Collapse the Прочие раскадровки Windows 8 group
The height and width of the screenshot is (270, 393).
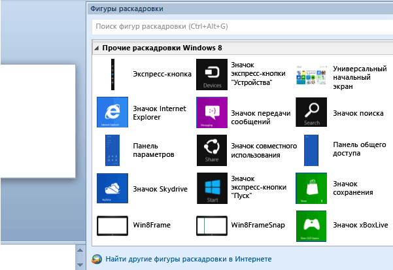[x=97, y=48]
